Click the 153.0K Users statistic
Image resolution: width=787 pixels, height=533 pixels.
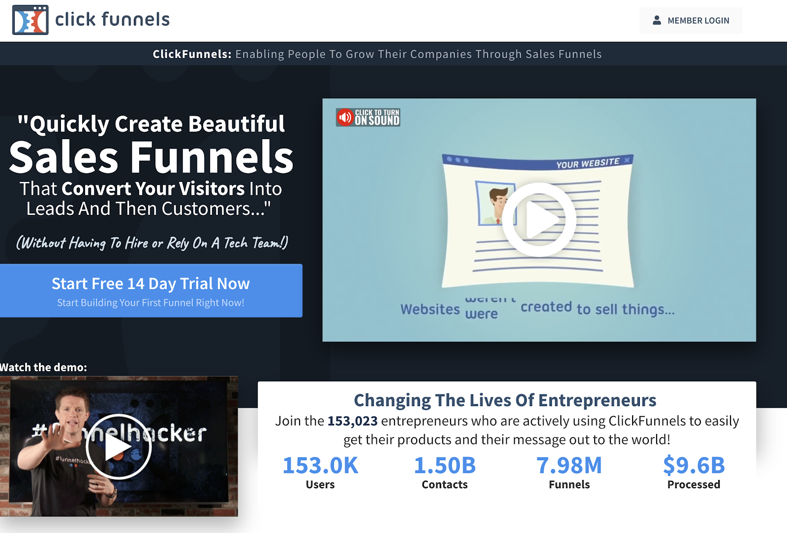click(320, 472)
